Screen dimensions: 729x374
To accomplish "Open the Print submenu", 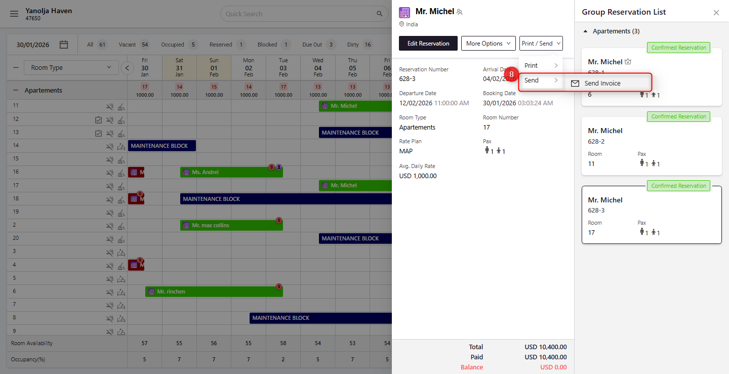I will click(541, 66).
